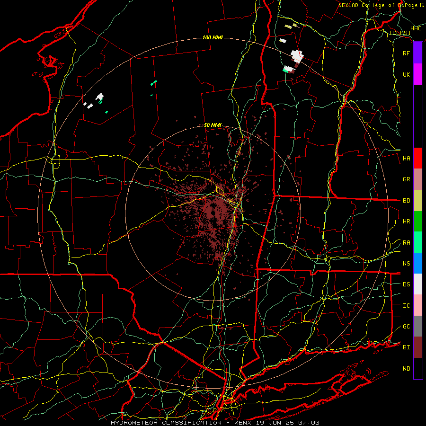Click the HA red legend swatch

(418, 158)
